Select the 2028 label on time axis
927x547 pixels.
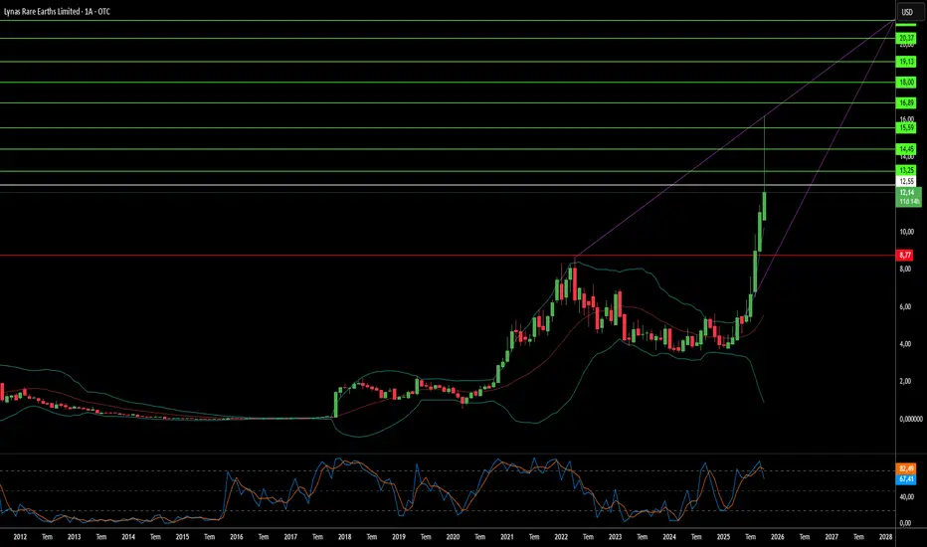(x=885, y=537)
